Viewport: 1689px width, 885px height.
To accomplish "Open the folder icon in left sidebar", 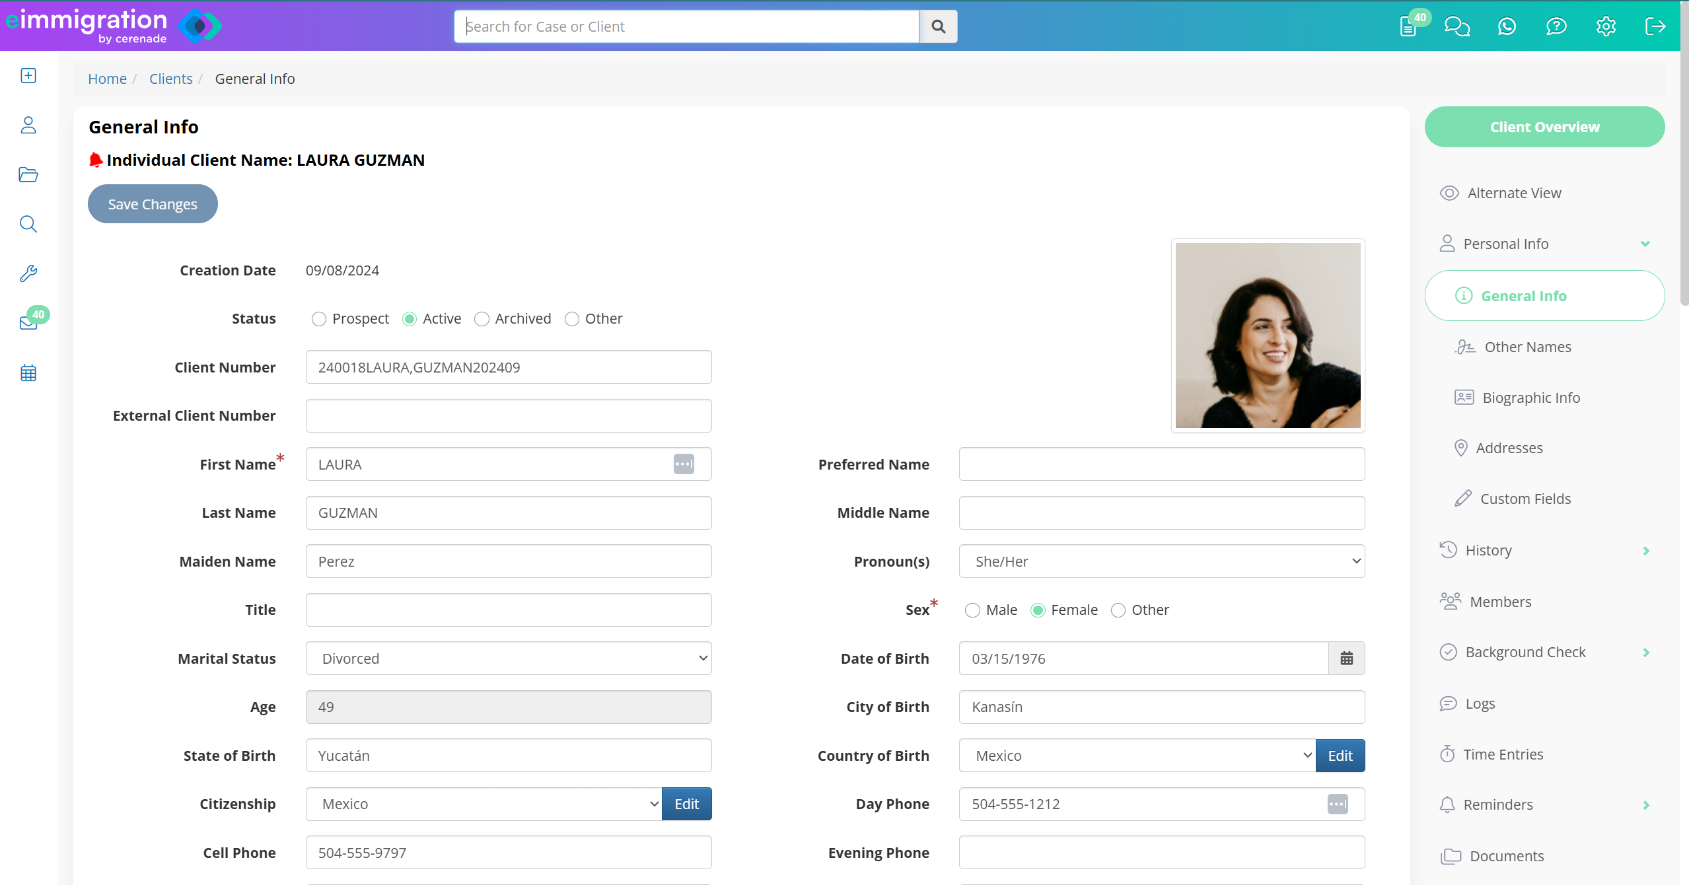I will pos(28,175).
